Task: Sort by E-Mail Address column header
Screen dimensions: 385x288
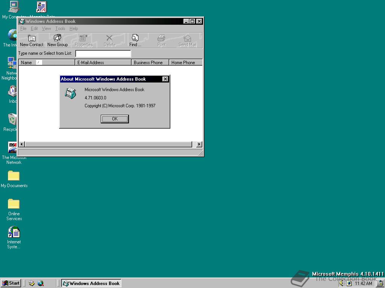Action: point(103,63)
